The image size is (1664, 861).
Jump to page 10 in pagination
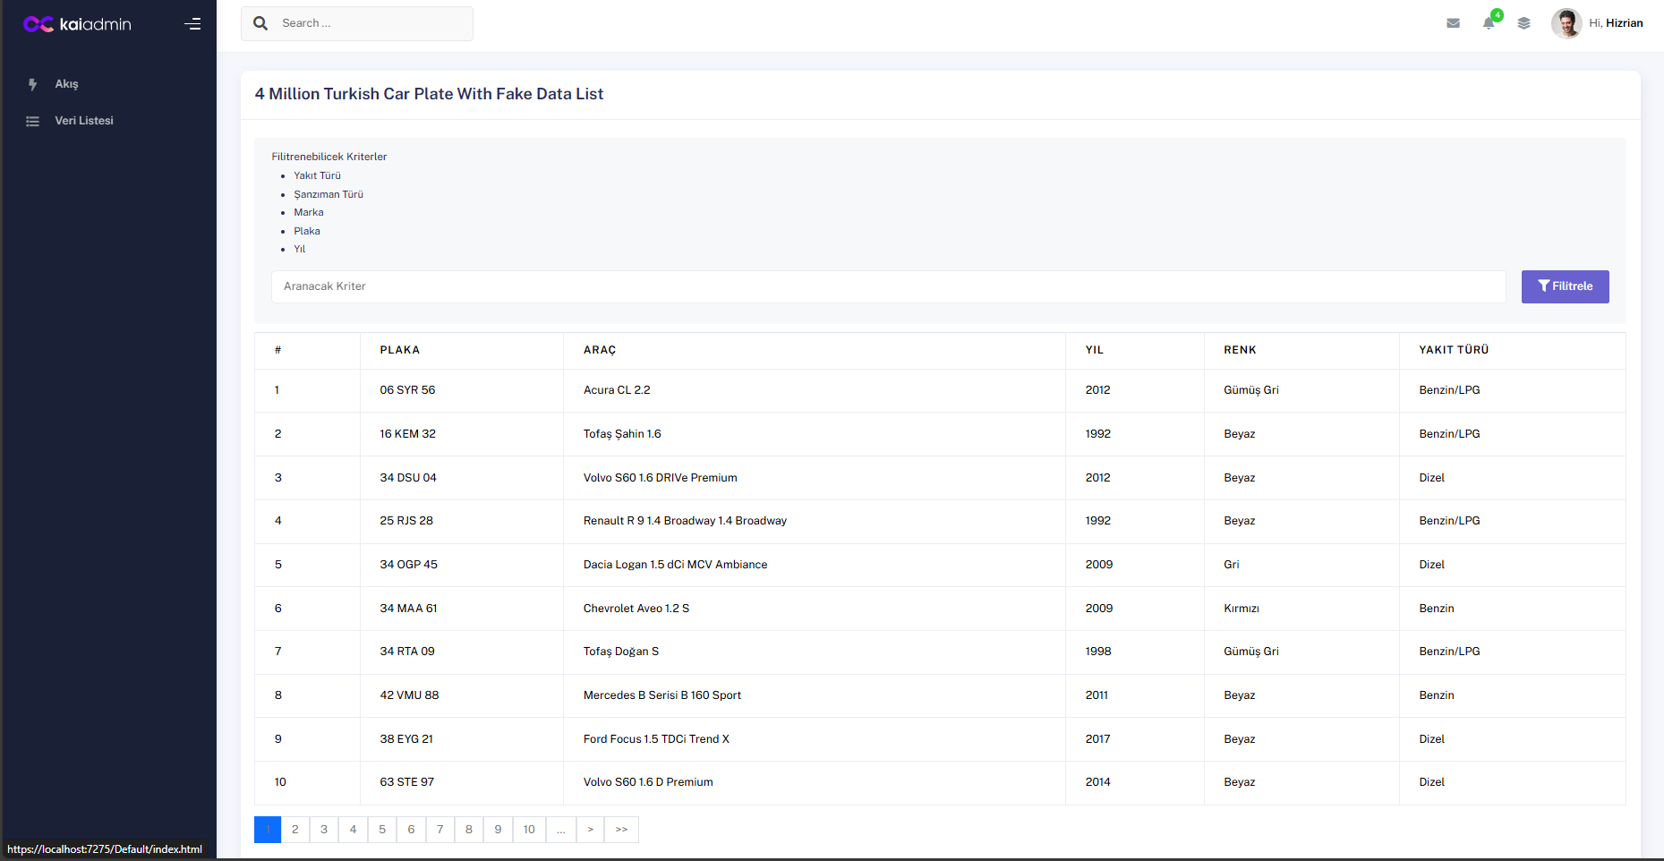529,830
